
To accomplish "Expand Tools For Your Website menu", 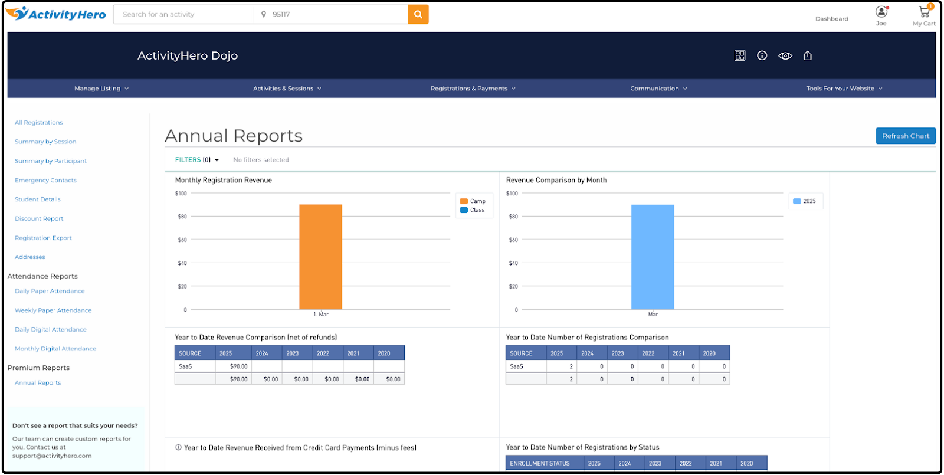I will point(844,89).
